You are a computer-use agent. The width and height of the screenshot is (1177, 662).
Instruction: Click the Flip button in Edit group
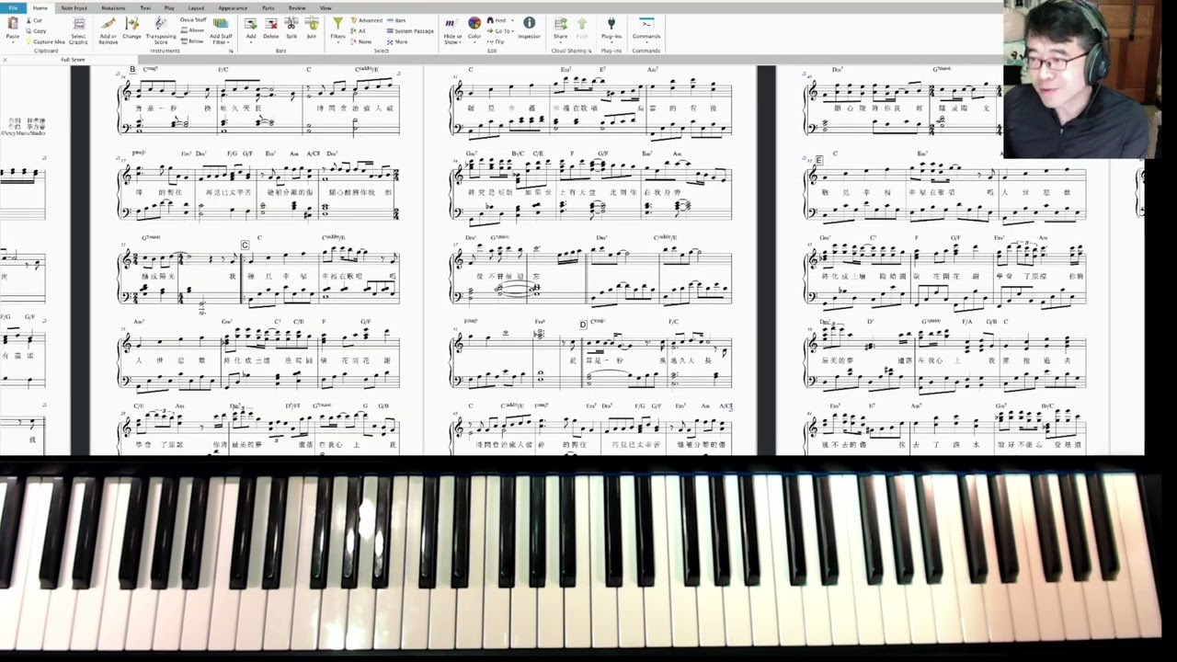point(497,41)
